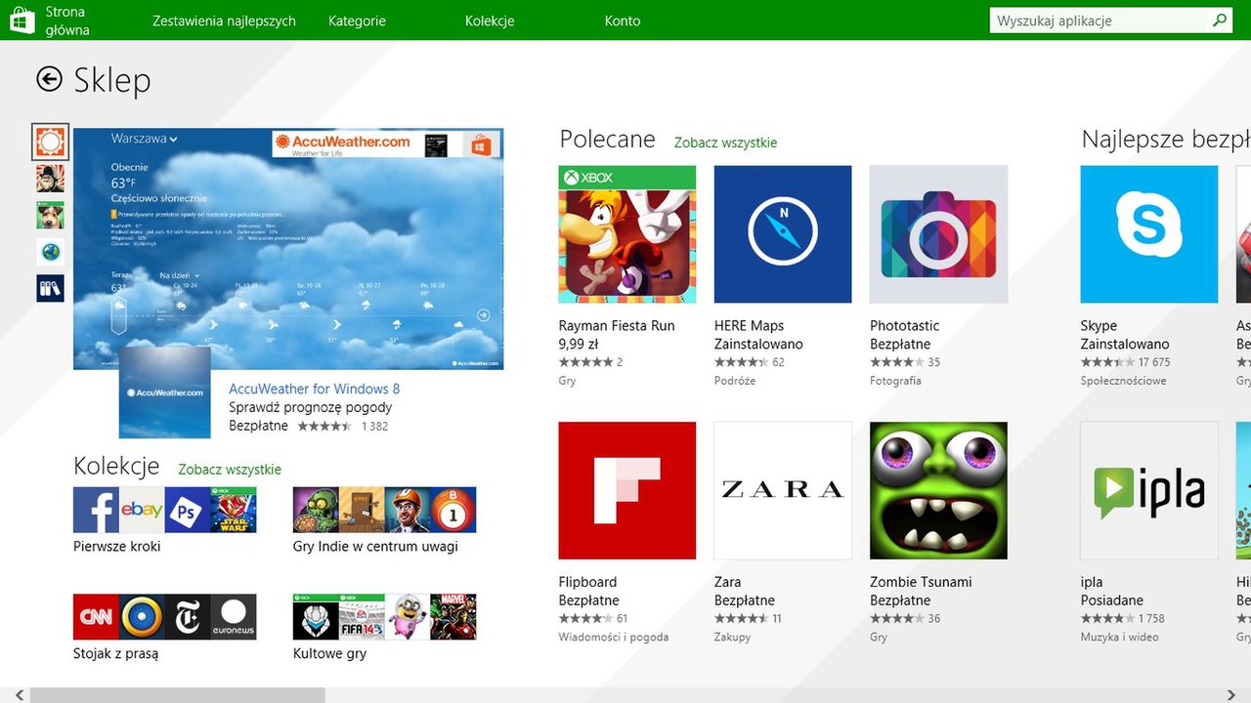Select the second spotlight thumbnail with the hat character
This screenshot has height=703, width=1251.
[50, 178]
